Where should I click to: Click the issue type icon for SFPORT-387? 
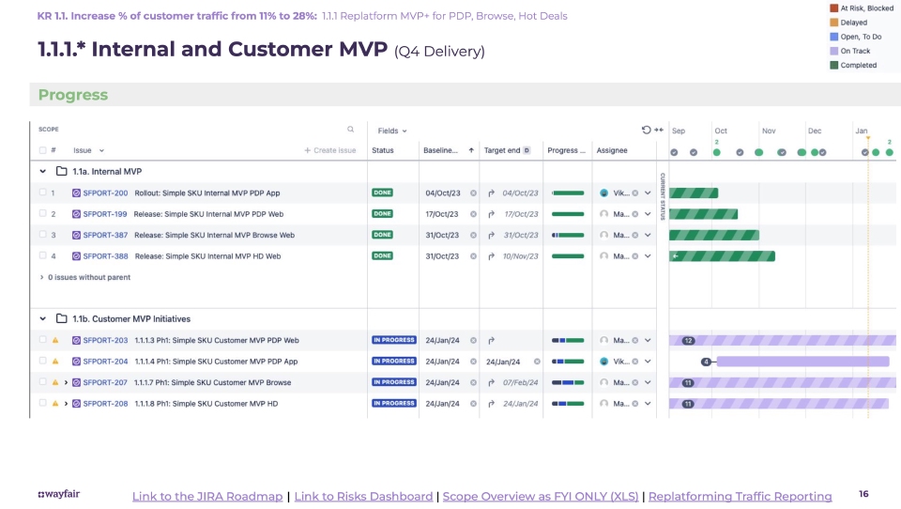tap(76, 235)
